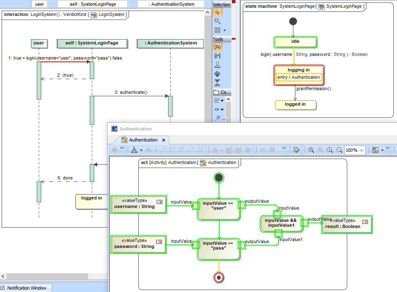Switch to the Authentication diagram tab
397x292 pixels.
(x=143, y=140)
